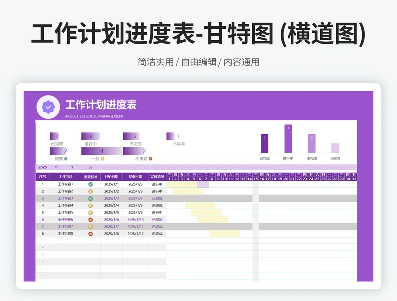397x301 pixels.
Task: Click orange icon beside 一般 legend
Action: pyautogui.click(x=103, y=159)
